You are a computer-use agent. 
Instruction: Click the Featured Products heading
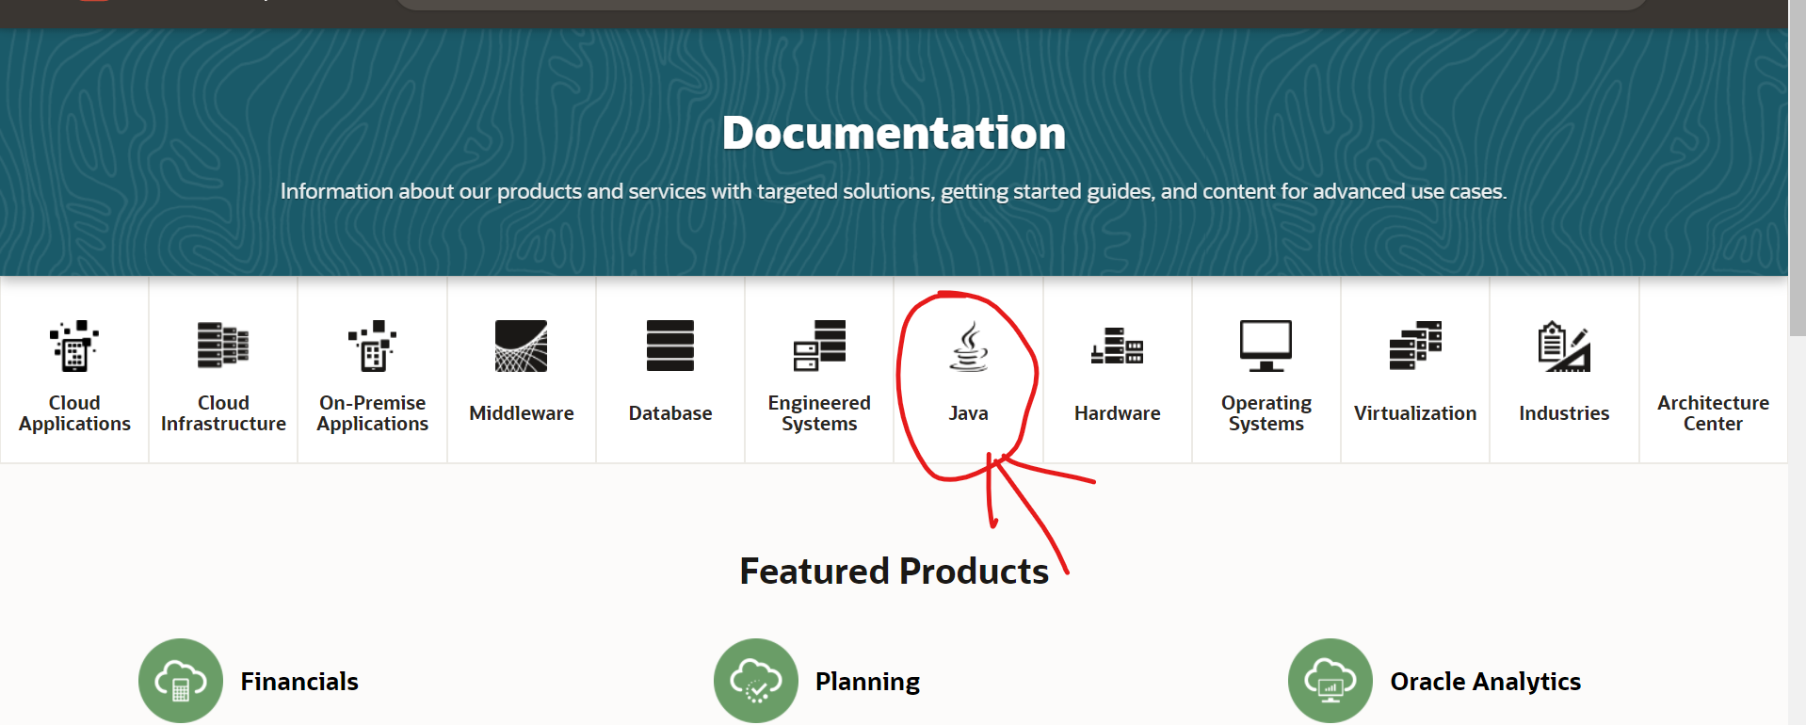[x=894, y=572]
